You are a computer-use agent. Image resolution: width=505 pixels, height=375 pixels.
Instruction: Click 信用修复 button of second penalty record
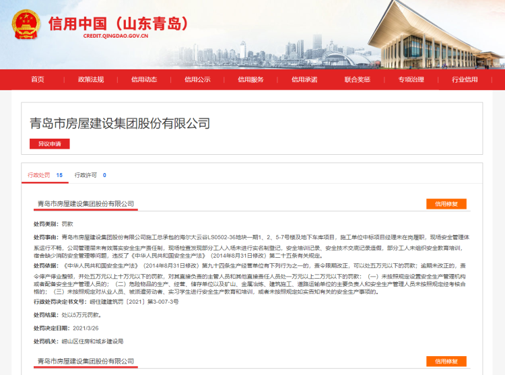tap(446, 361)
